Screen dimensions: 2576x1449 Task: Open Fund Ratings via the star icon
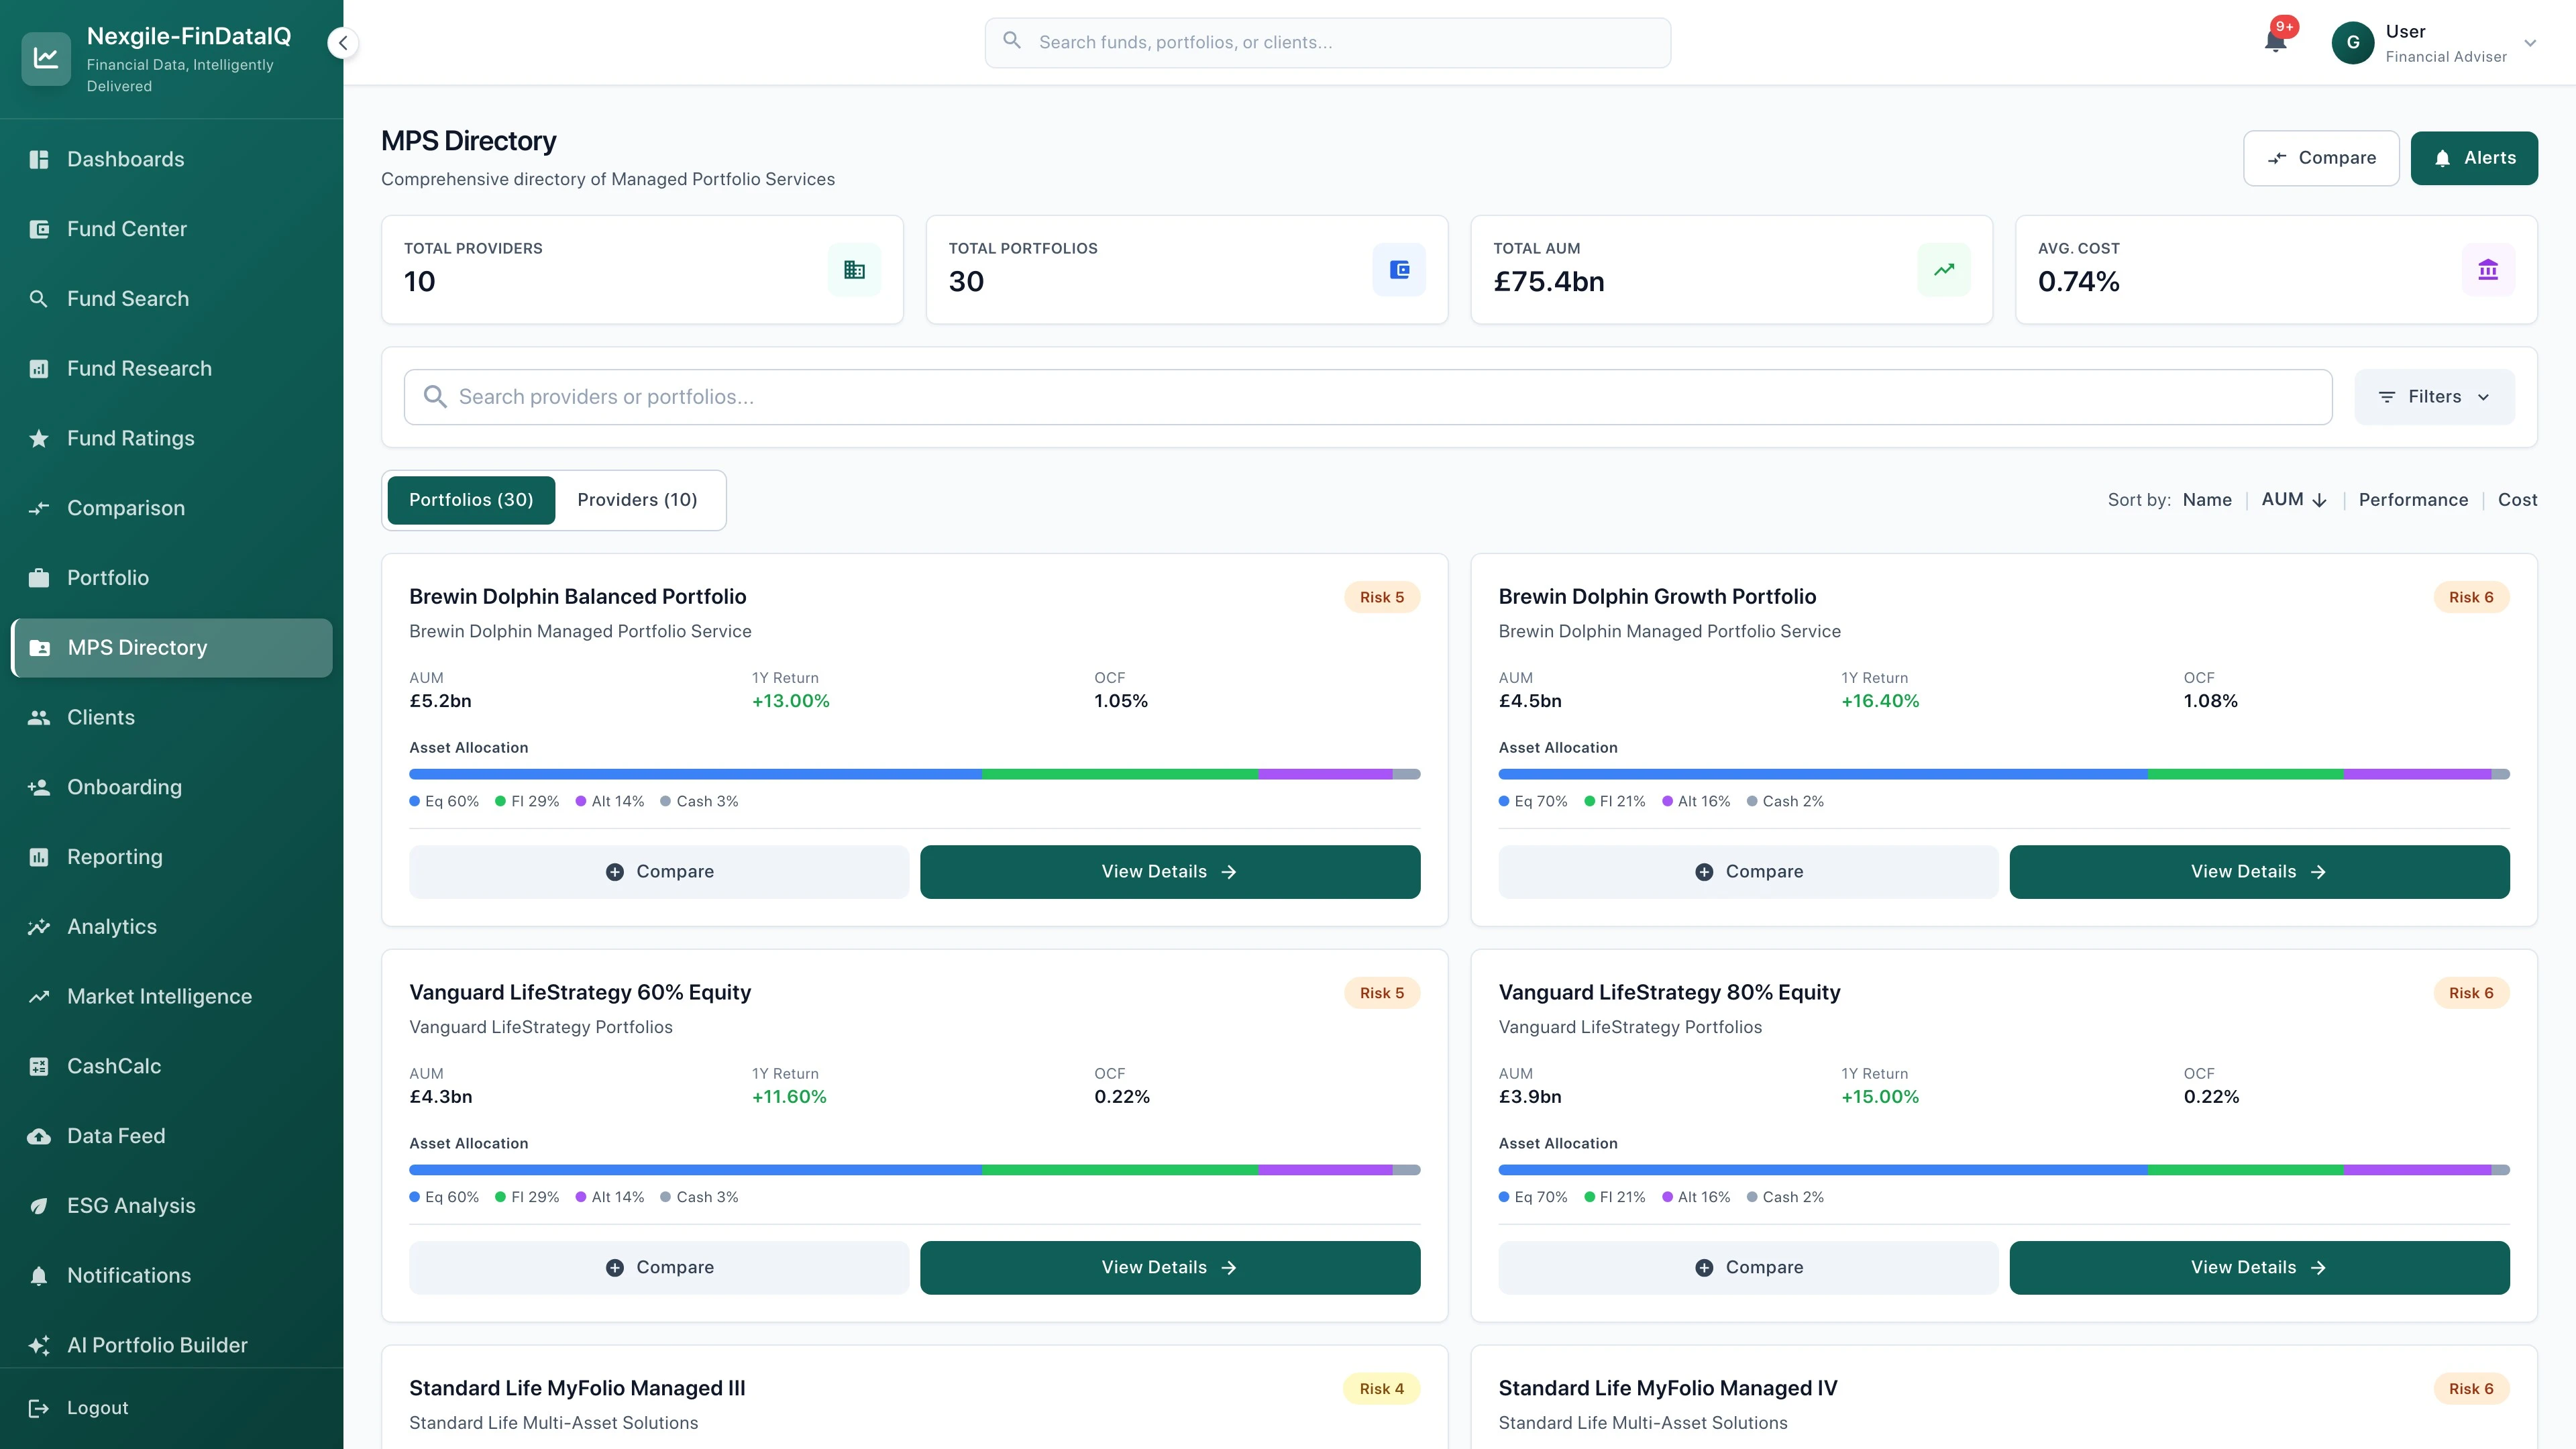(x=39, y=438)
